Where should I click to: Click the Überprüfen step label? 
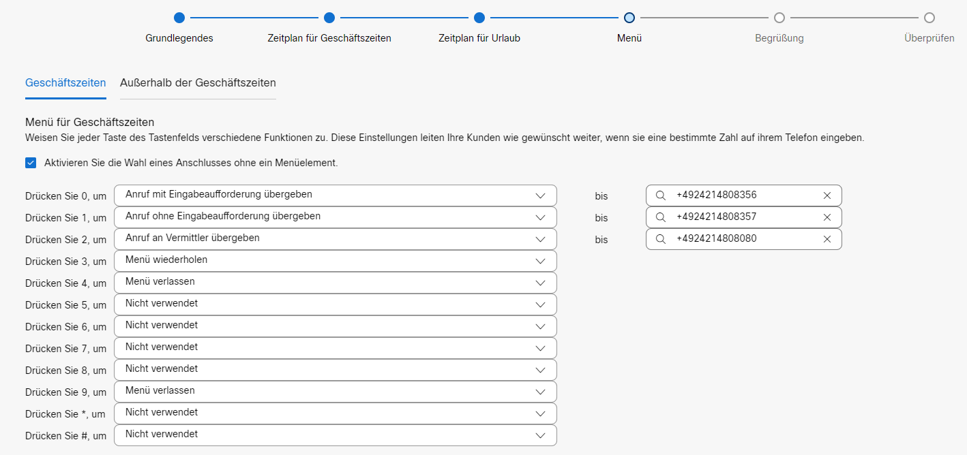click(929, 38)
